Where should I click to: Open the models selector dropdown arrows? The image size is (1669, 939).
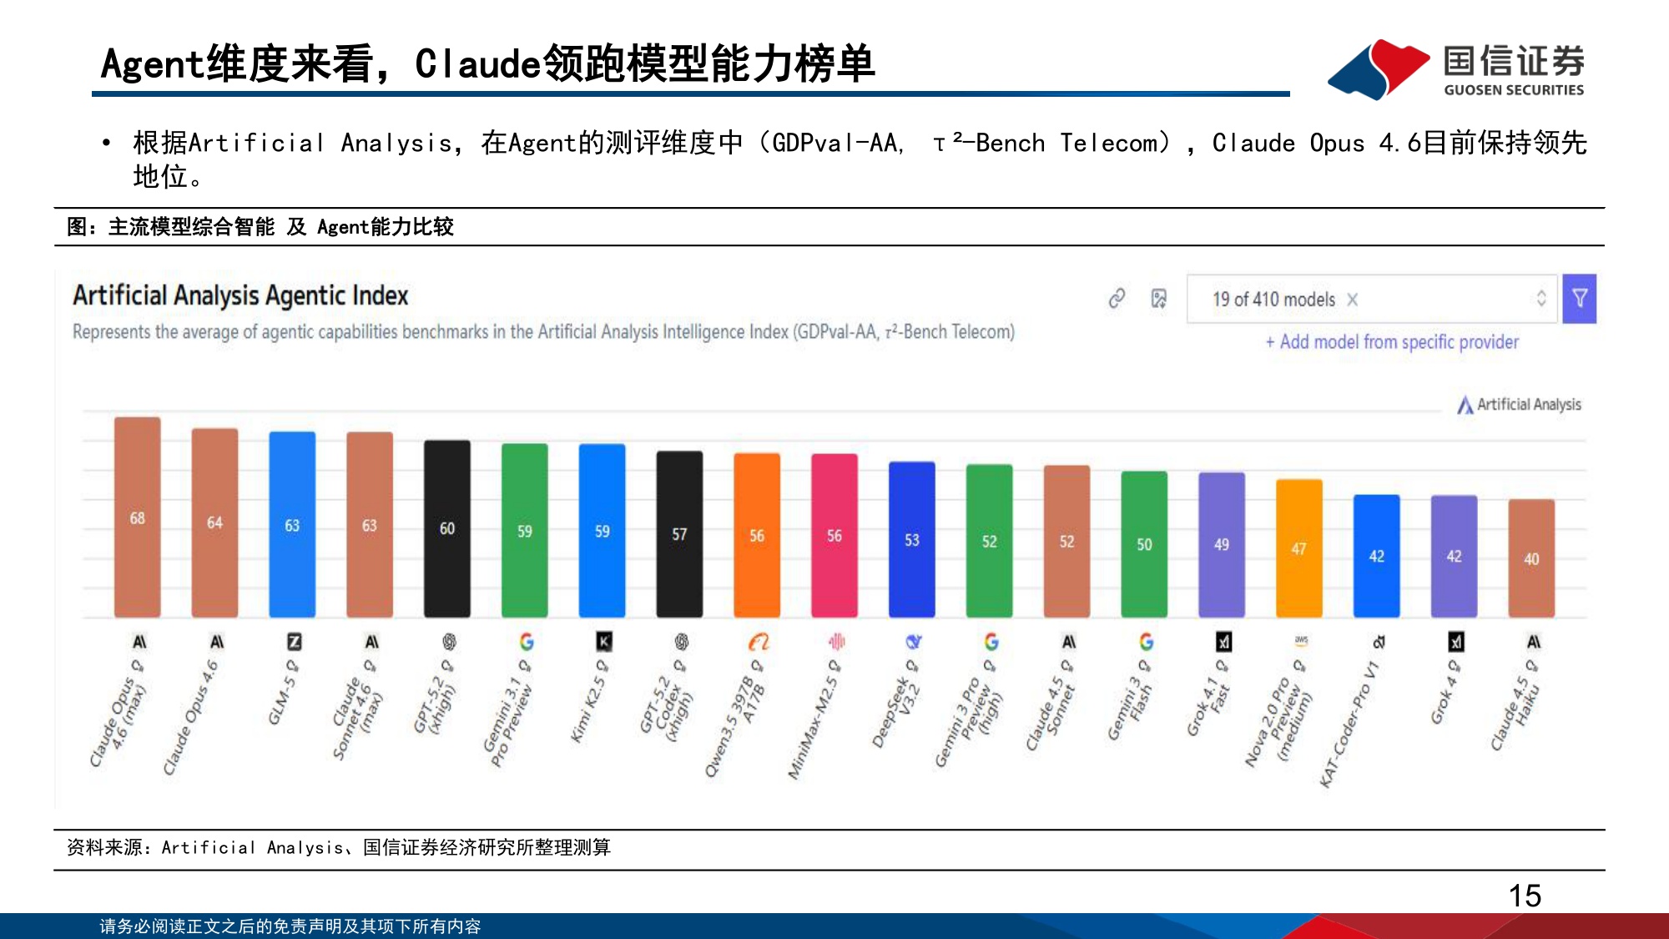coord(1540,299)
